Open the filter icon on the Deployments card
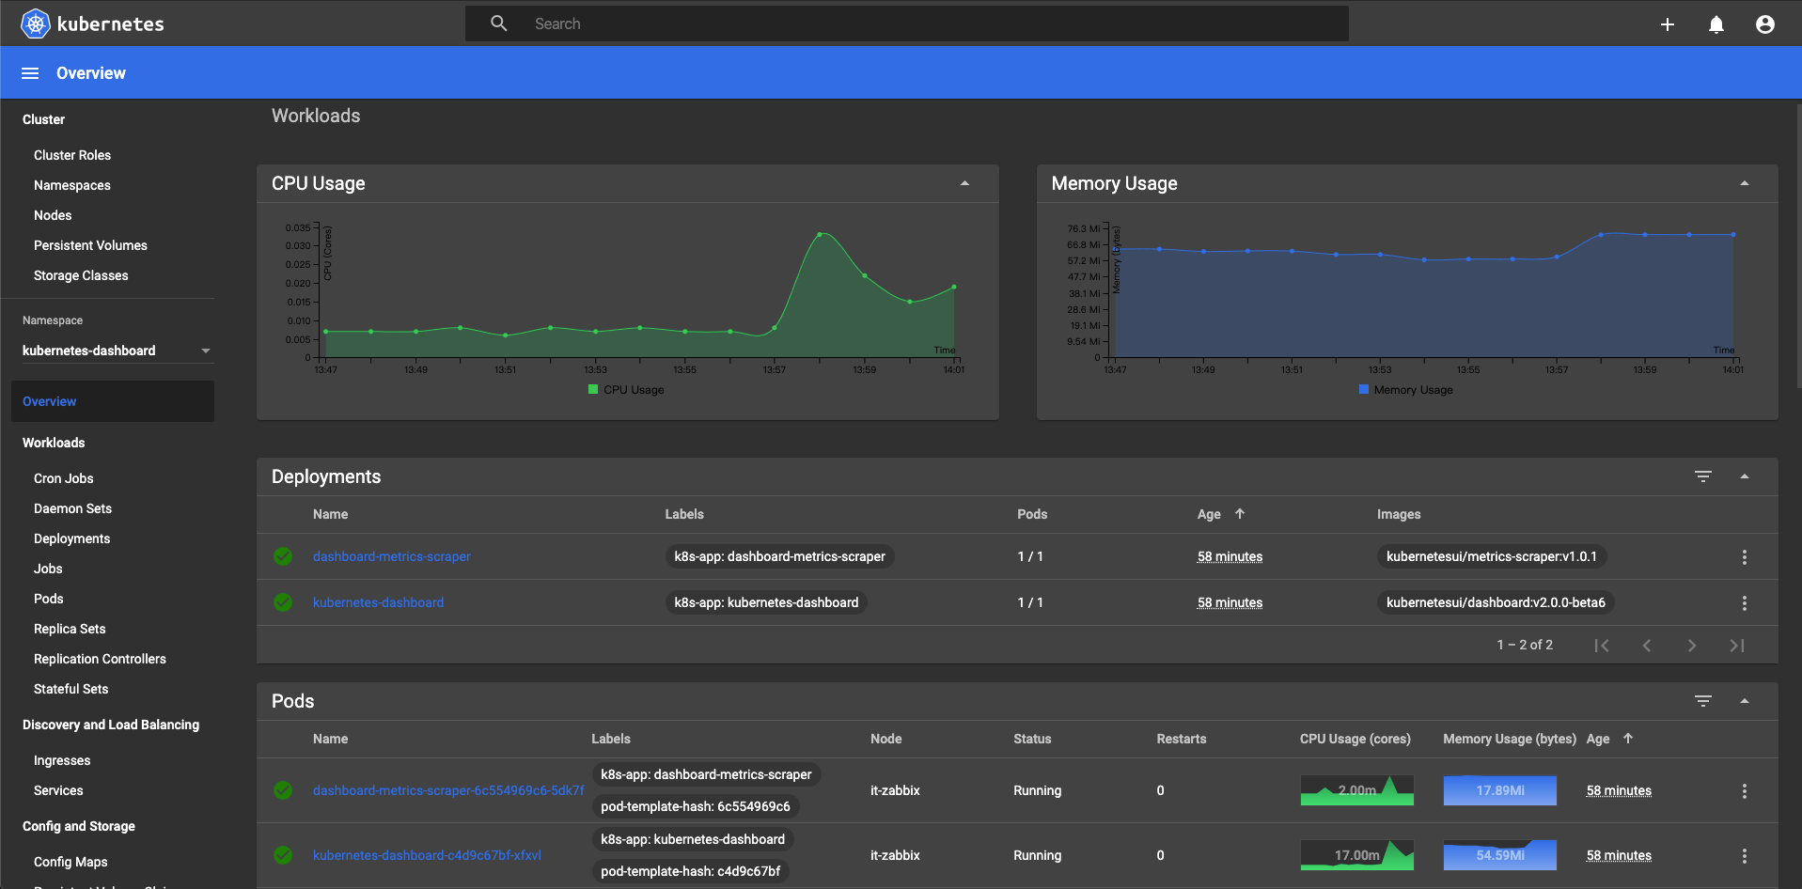The height and width of the screenshot is (889, 1802). pos(1702,476)
